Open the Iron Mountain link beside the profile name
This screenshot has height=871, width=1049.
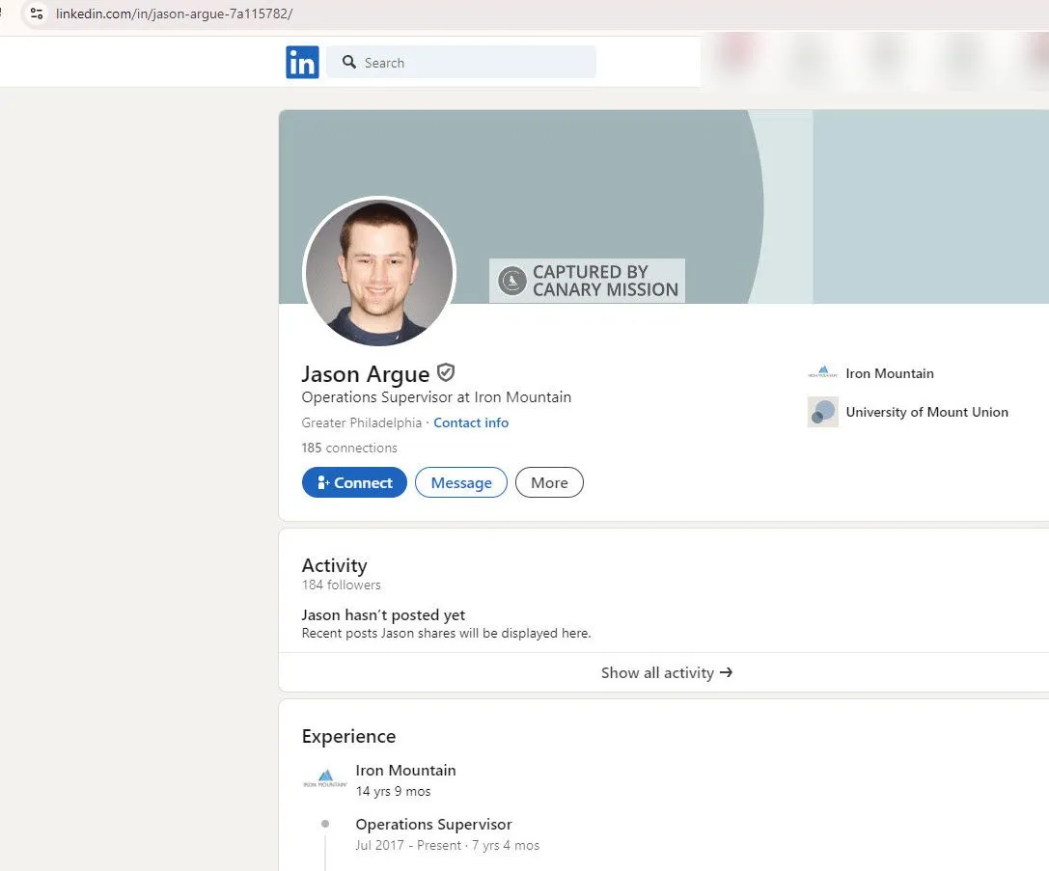(x=889, y=373)
